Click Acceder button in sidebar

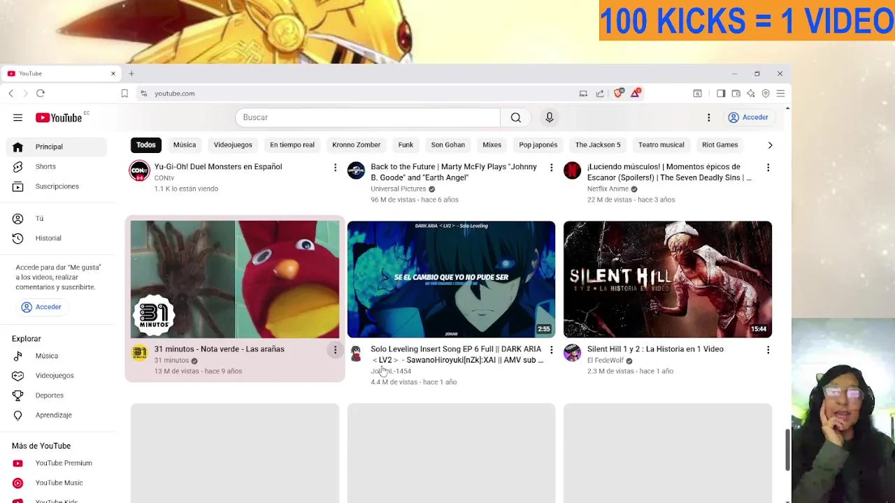tap(41, 307)
